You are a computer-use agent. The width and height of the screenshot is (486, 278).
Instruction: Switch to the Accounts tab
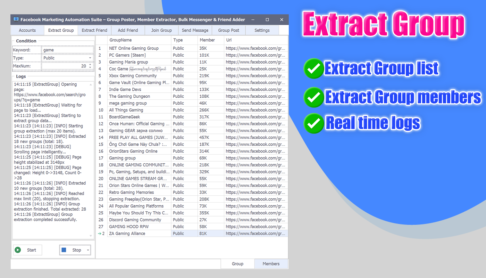coord(27,30)
